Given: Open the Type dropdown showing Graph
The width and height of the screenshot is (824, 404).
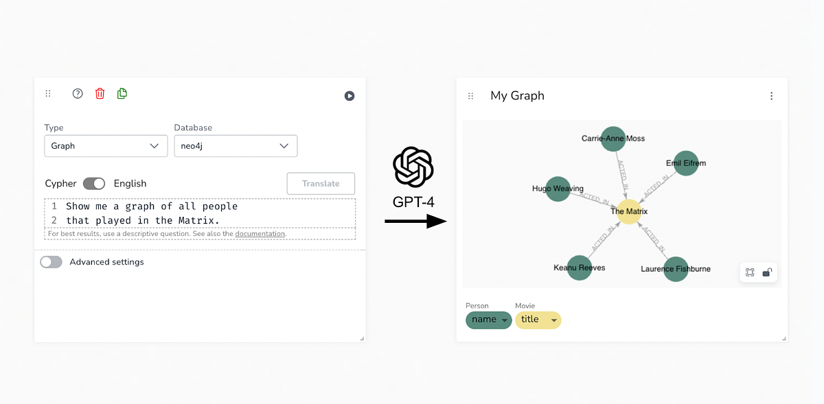Looking at the screenshot, I should [x=106, y=145].
